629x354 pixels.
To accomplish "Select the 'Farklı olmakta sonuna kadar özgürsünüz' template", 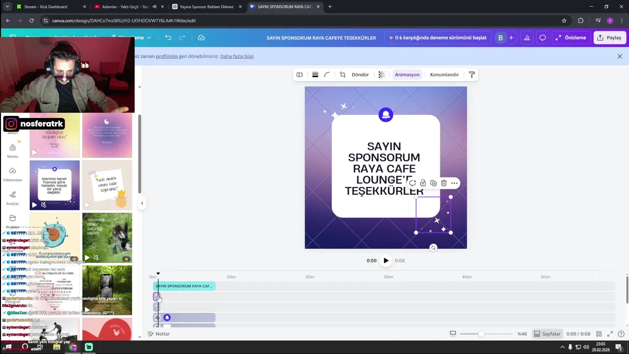I will point(107,185).
